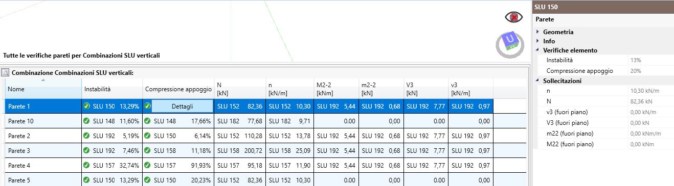Image resolution: width=674 pixels, height=186 pixels.
Task: Open Dettagli button for Parete 1
Action: [182, 106]
